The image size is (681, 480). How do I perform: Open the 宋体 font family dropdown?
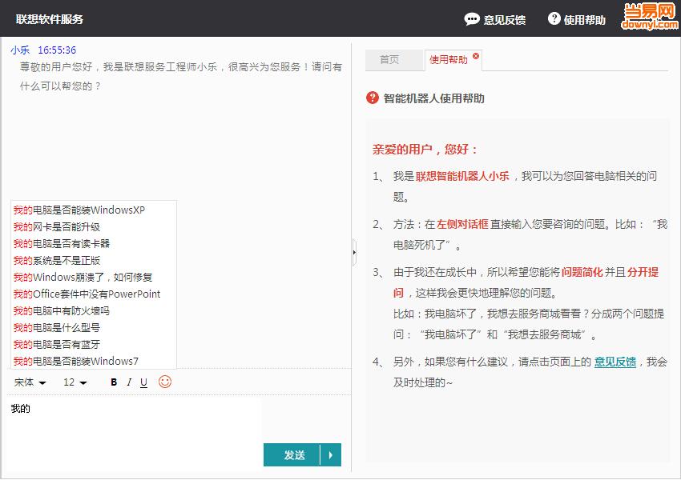[x=29, y=382]
